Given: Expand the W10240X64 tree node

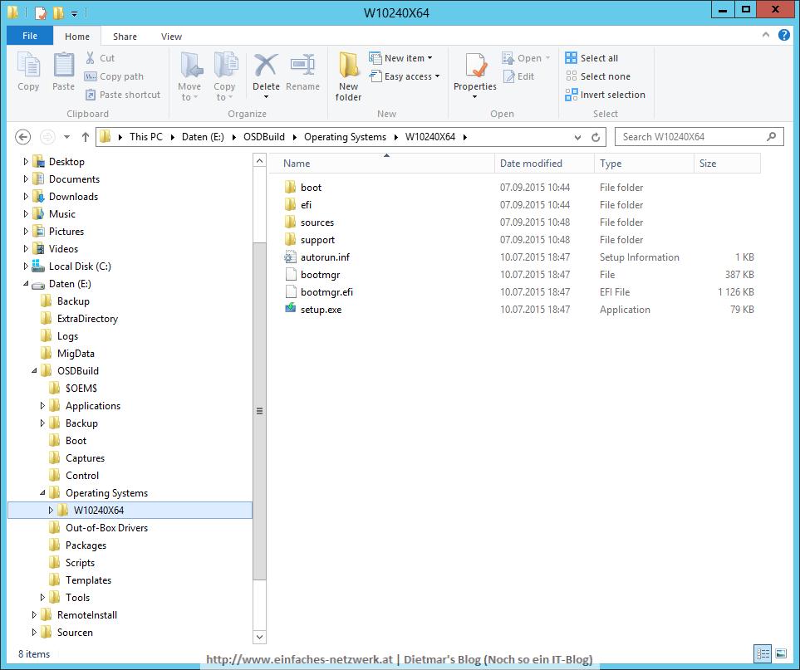Looking at the screenshot, I should coord(51,510).
